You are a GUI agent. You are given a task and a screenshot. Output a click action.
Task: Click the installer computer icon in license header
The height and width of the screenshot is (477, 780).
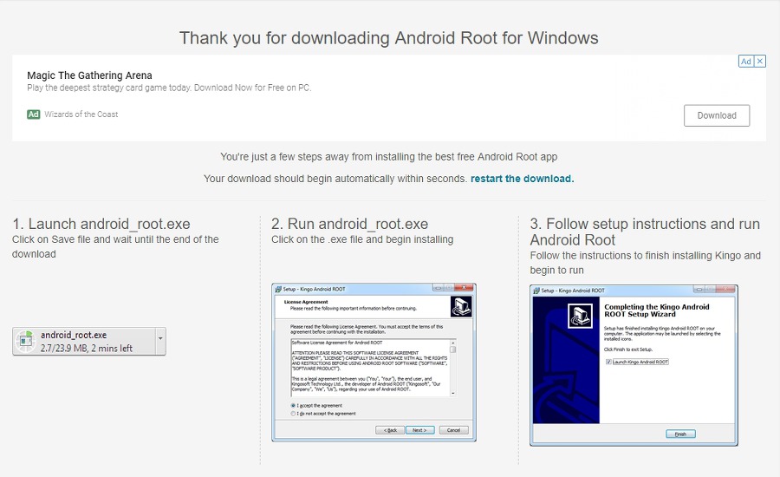click(x=461, y=307)
